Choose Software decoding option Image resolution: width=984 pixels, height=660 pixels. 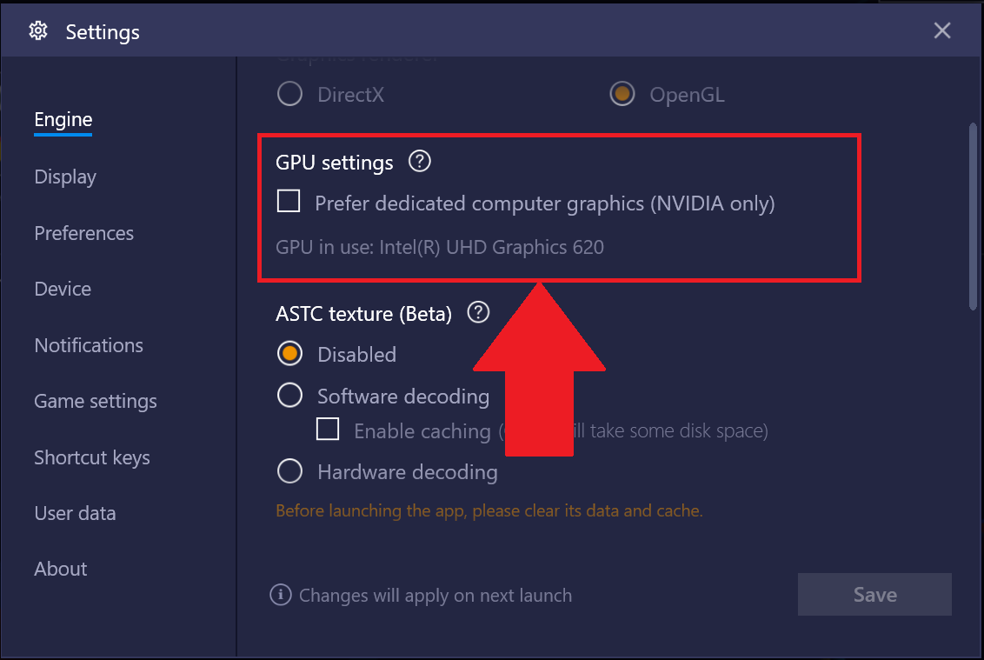(x=290, y=396)
